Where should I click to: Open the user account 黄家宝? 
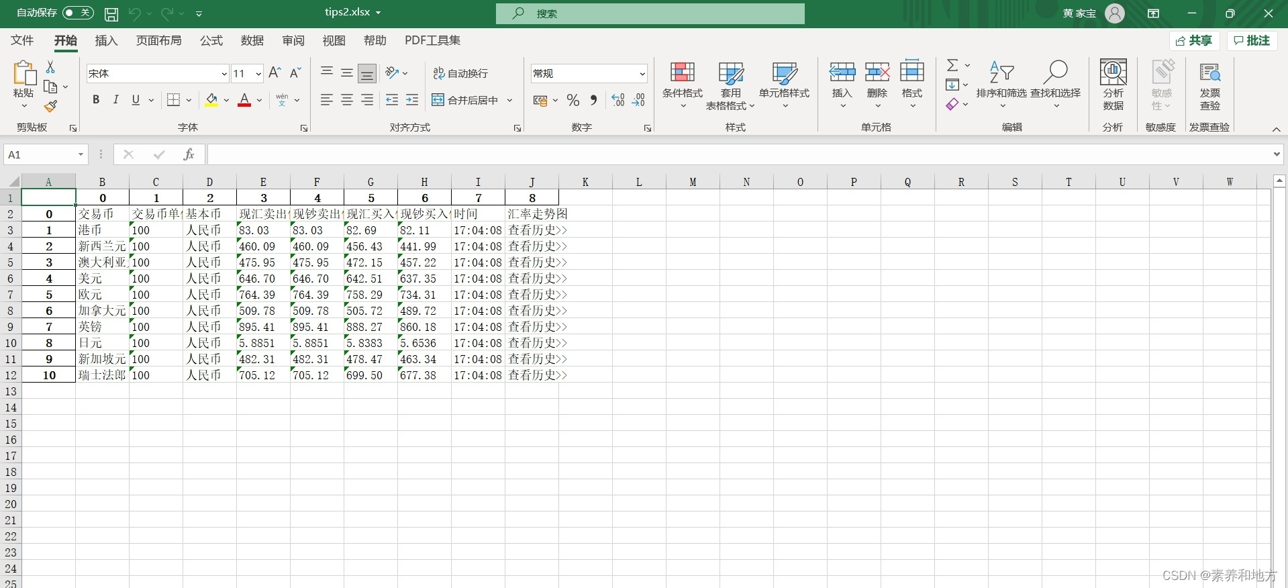(x=1093, y=13)
